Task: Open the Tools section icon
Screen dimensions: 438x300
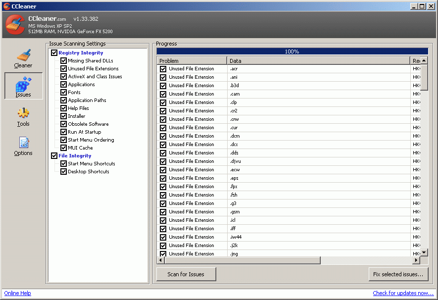Action: [x=23, y=113]
